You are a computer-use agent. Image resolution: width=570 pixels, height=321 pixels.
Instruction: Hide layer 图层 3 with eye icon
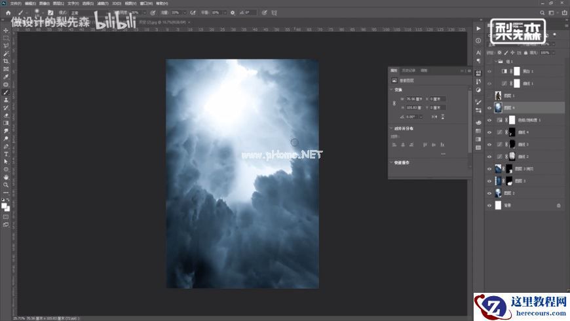point(489,181)
